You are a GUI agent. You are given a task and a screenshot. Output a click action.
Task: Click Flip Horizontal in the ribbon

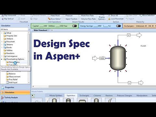(9, 16)
